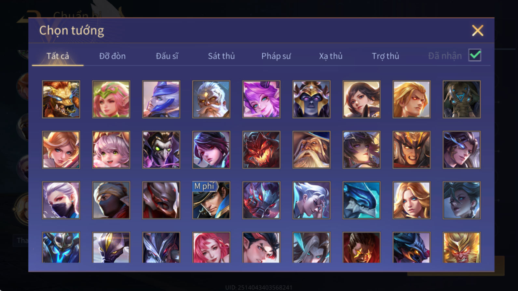The image size is (518, 291).
Task: Open the "Sát thủ" tab
Action: tap(221, 56)
